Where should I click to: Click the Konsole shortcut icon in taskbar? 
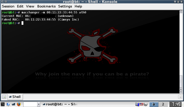[x=14, y=104]
